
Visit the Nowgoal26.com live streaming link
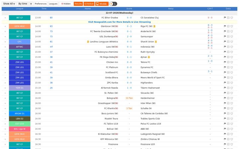119,22
